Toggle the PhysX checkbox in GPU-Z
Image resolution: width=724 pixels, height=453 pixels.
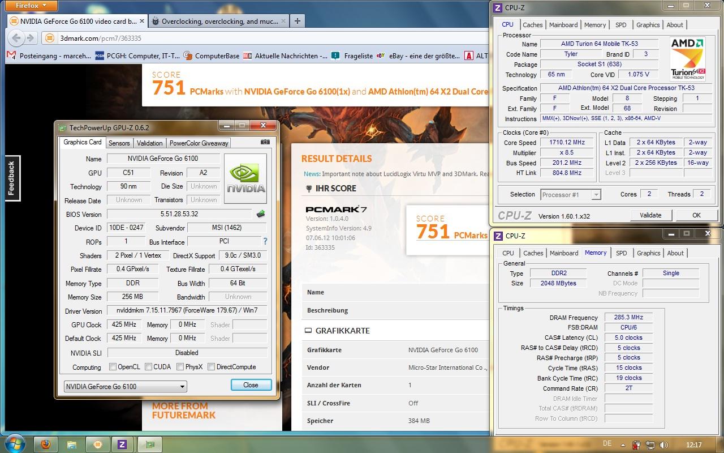180,367
